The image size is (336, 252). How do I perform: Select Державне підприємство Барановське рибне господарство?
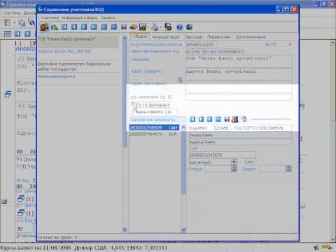pos(78,66)
